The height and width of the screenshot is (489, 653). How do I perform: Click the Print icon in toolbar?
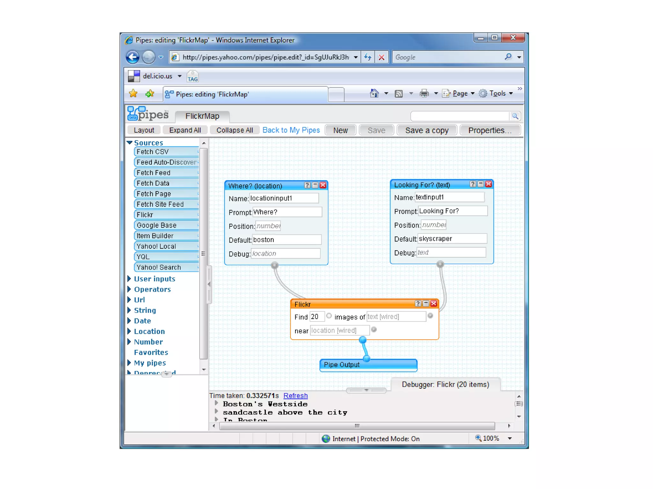(x=424, y=94)
